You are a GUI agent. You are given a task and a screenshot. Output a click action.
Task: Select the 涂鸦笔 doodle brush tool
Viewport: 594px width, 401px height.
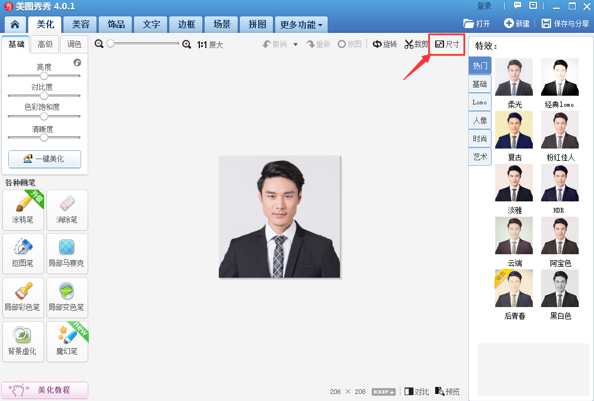23,210
